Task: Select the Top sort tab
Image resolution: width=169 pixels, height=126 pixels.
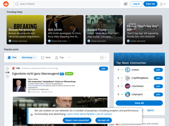Action: pyautogui.click(x=59, y=57)
